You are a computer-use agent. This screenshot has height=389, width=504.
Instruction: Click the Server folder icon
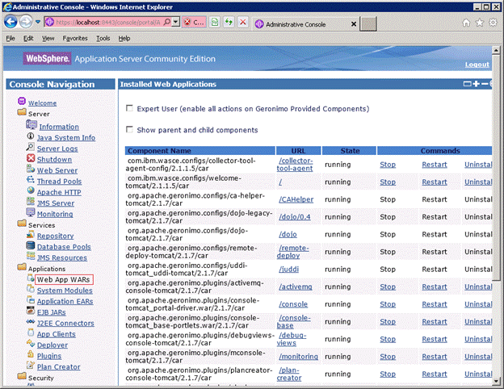[x=22, y=112]
